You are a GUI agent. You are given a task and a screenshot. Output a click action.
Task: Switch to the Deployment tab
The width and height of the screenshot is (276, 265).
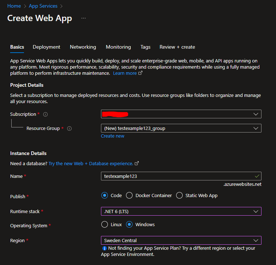point(46,47)
